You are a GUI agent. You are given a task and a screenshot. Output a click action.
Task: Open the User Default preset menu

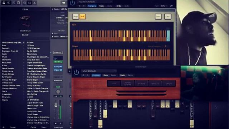99,71
